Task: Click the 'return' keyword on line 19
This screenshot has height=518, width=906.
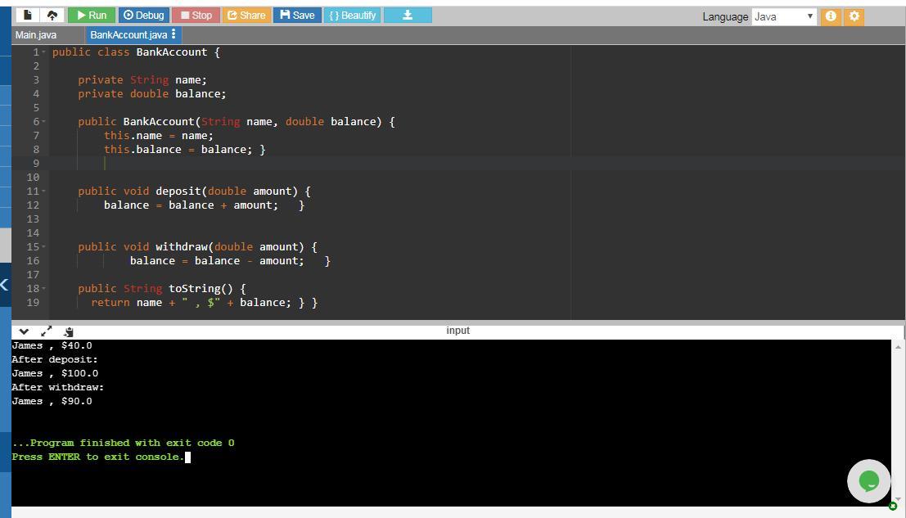Action: click(110, 303)
